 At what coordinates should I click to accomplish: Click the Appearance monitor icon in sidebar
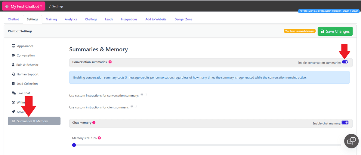pyautogui.click(x=13, y=46)
